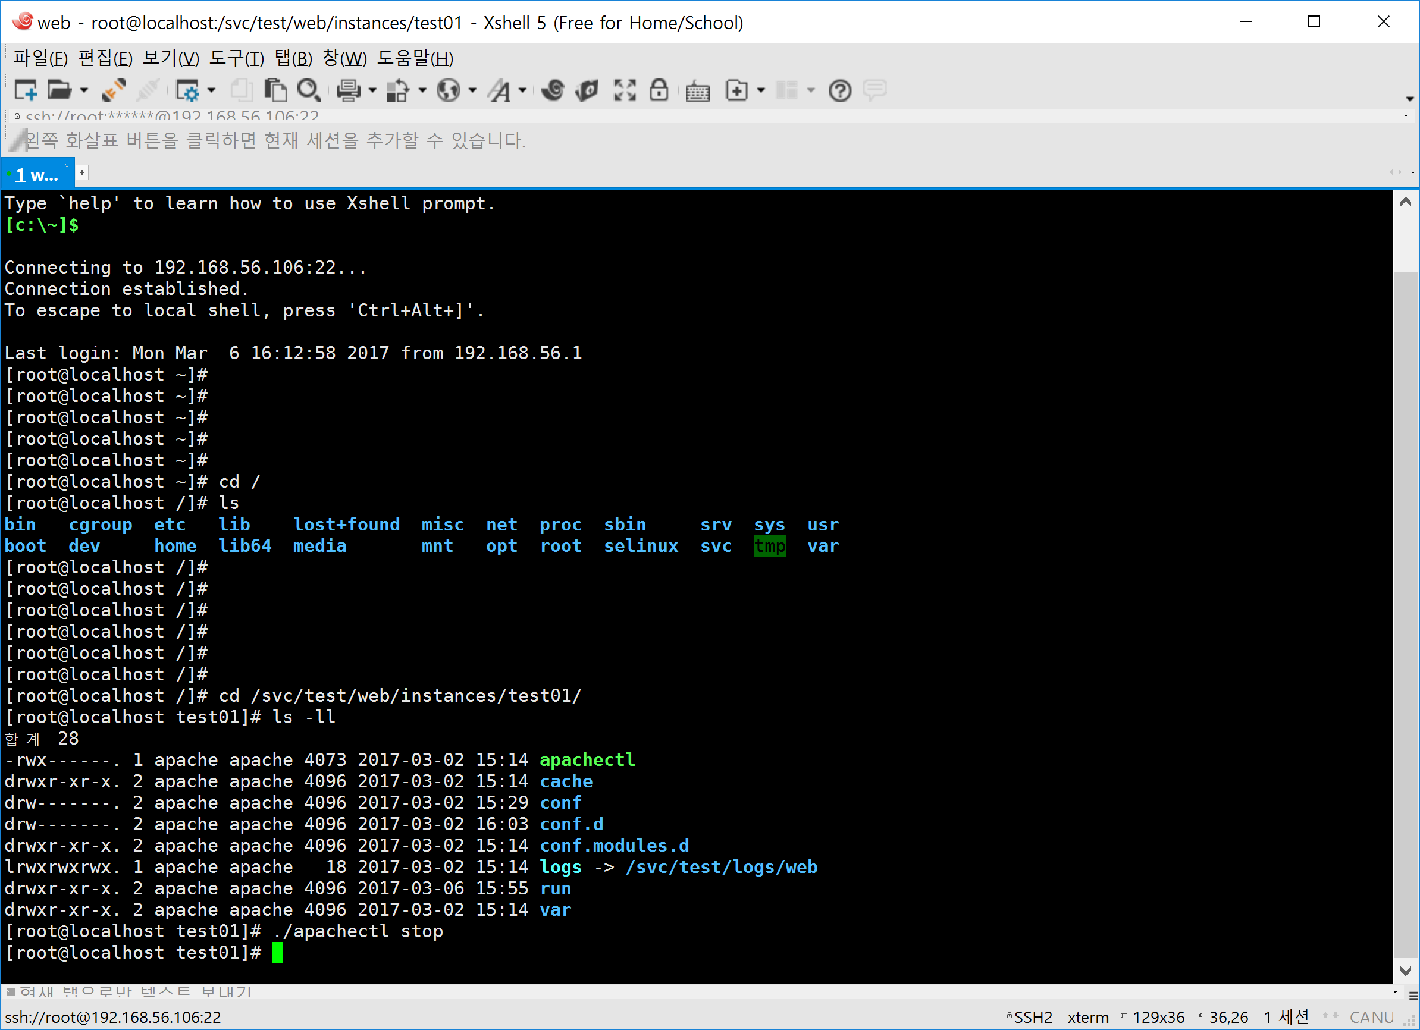Expand the font settings dropdown arrow
This screenshot has width=1420, height=1030.
pyautogui.click(x=522, y=90)
